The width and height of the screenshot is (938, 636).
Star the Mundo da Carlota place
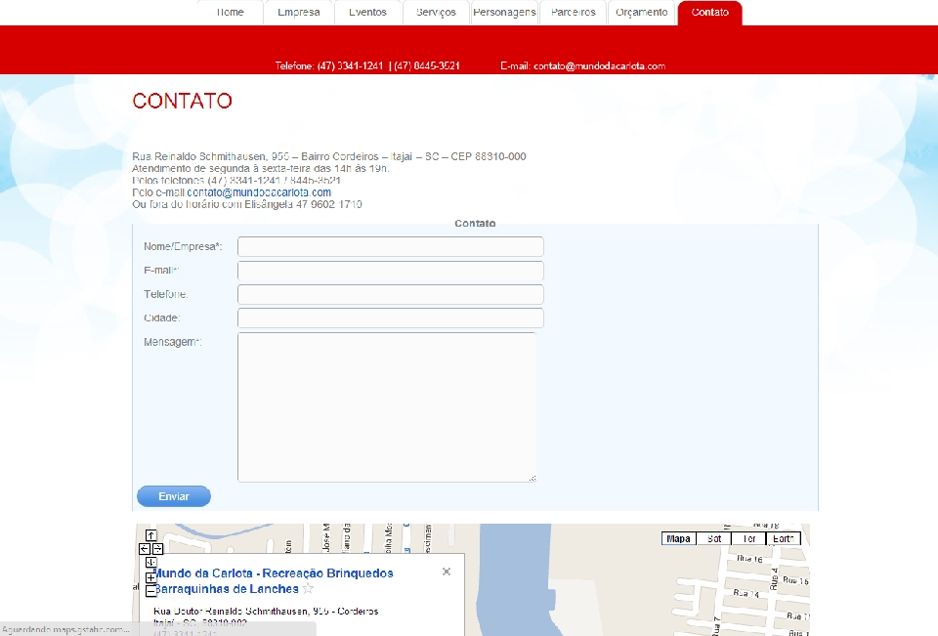308,589
